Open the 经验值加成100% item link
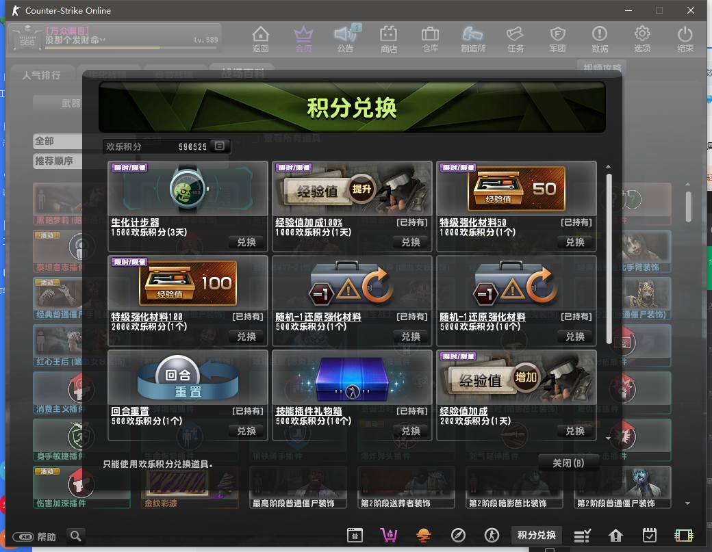This screenshot has width=712, height=552. [x=309, y=222]
